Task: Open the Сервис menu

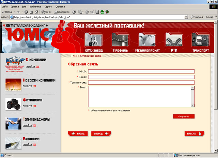Action: pos(48,6)
